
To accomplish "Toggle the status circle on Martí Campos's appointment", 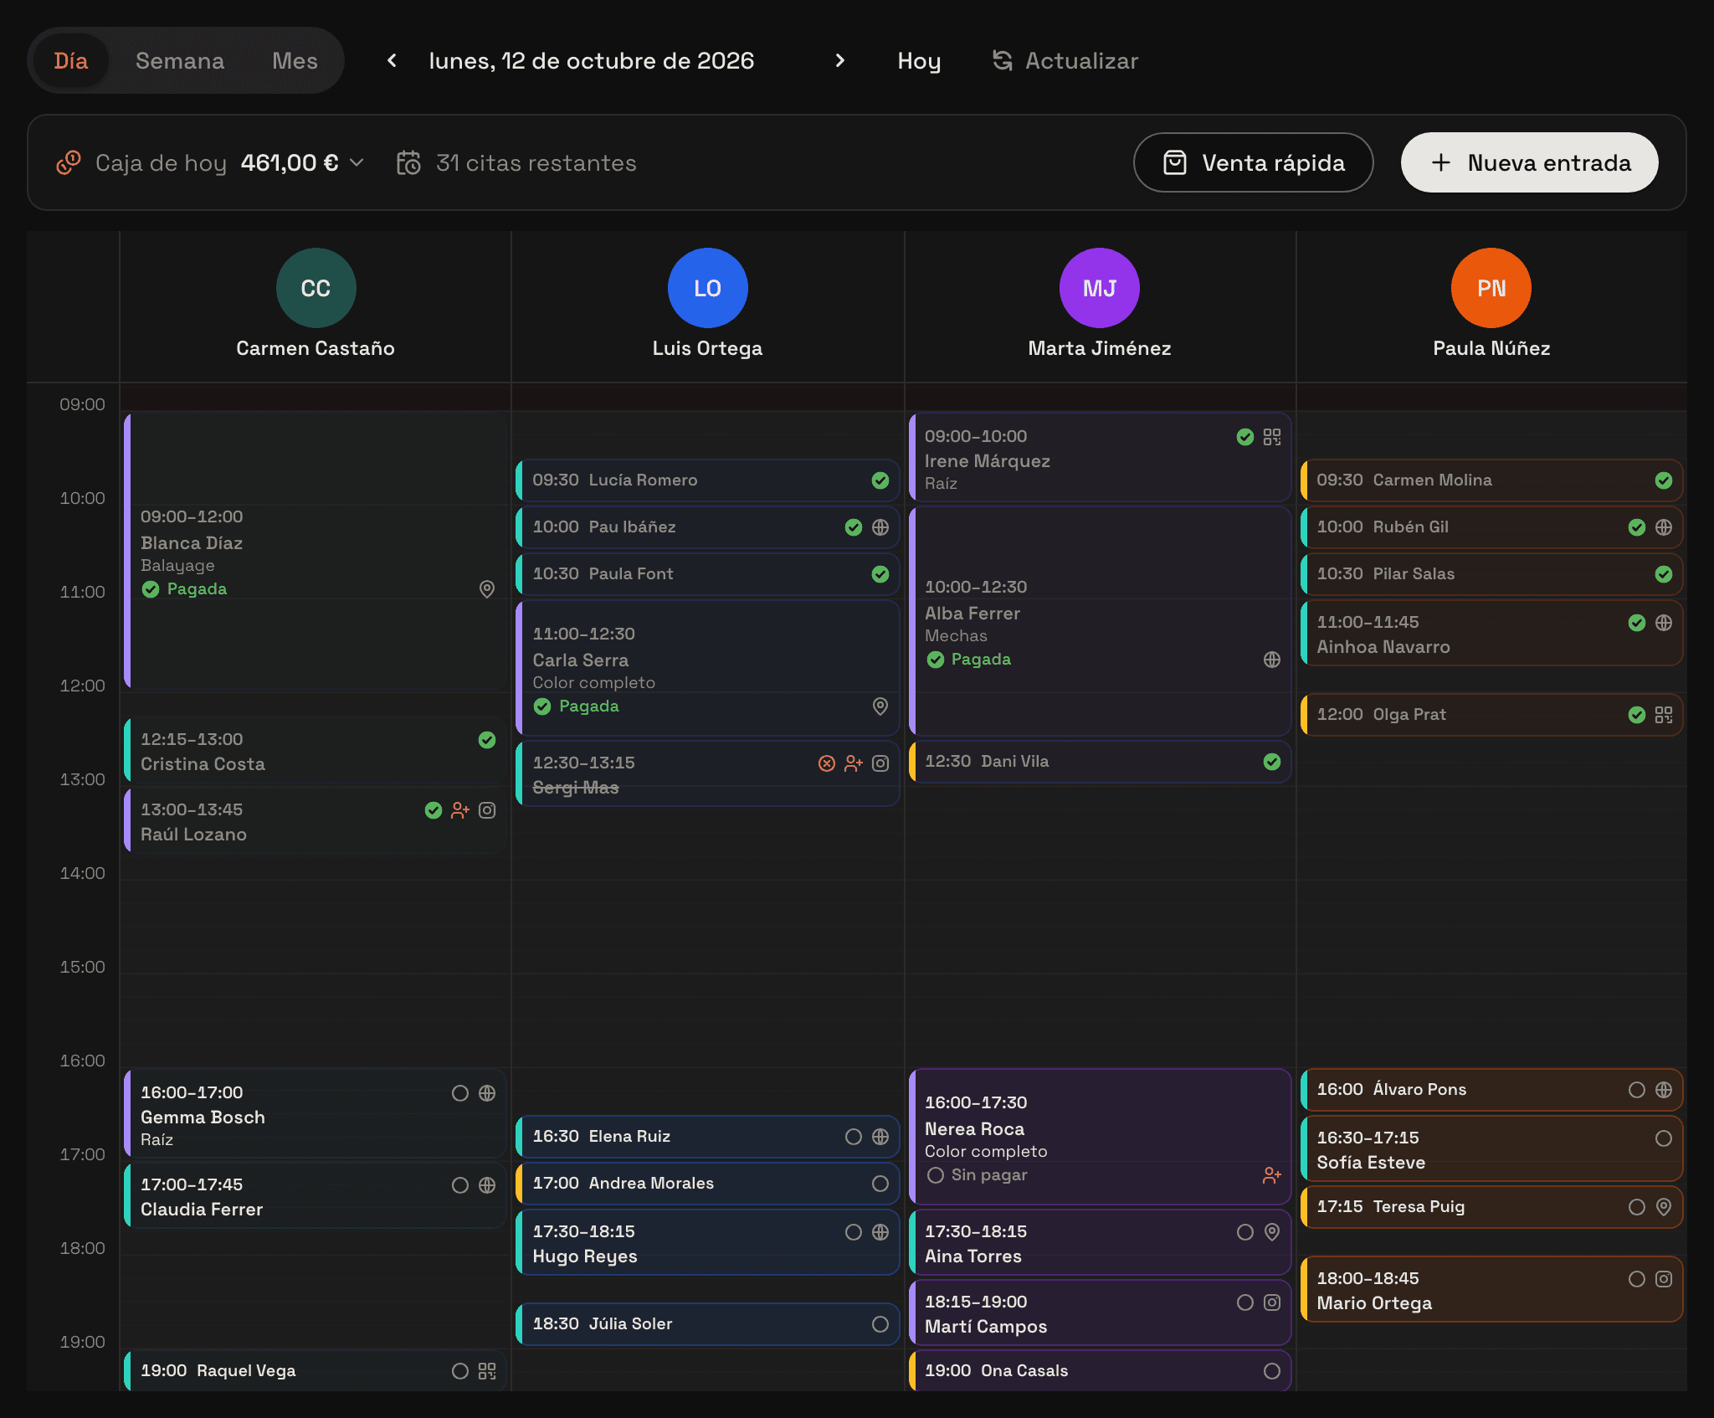I will [x=1245, y=1302].
